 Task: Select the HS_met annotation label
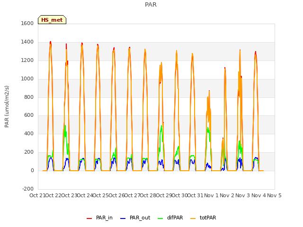coord(52,20)
